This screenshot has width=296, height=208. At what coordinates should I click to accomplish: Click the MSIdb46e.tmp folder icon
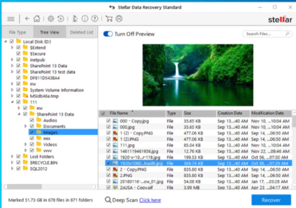[25, 95]
